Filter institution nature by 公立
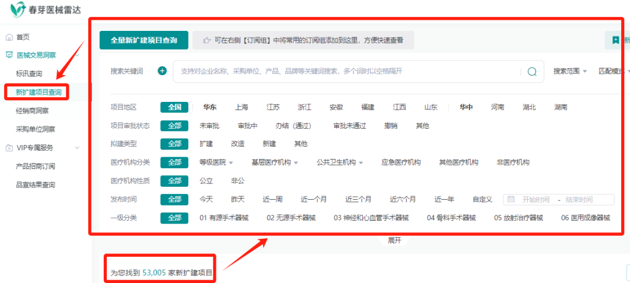The image size is (630, 283). 206,181
